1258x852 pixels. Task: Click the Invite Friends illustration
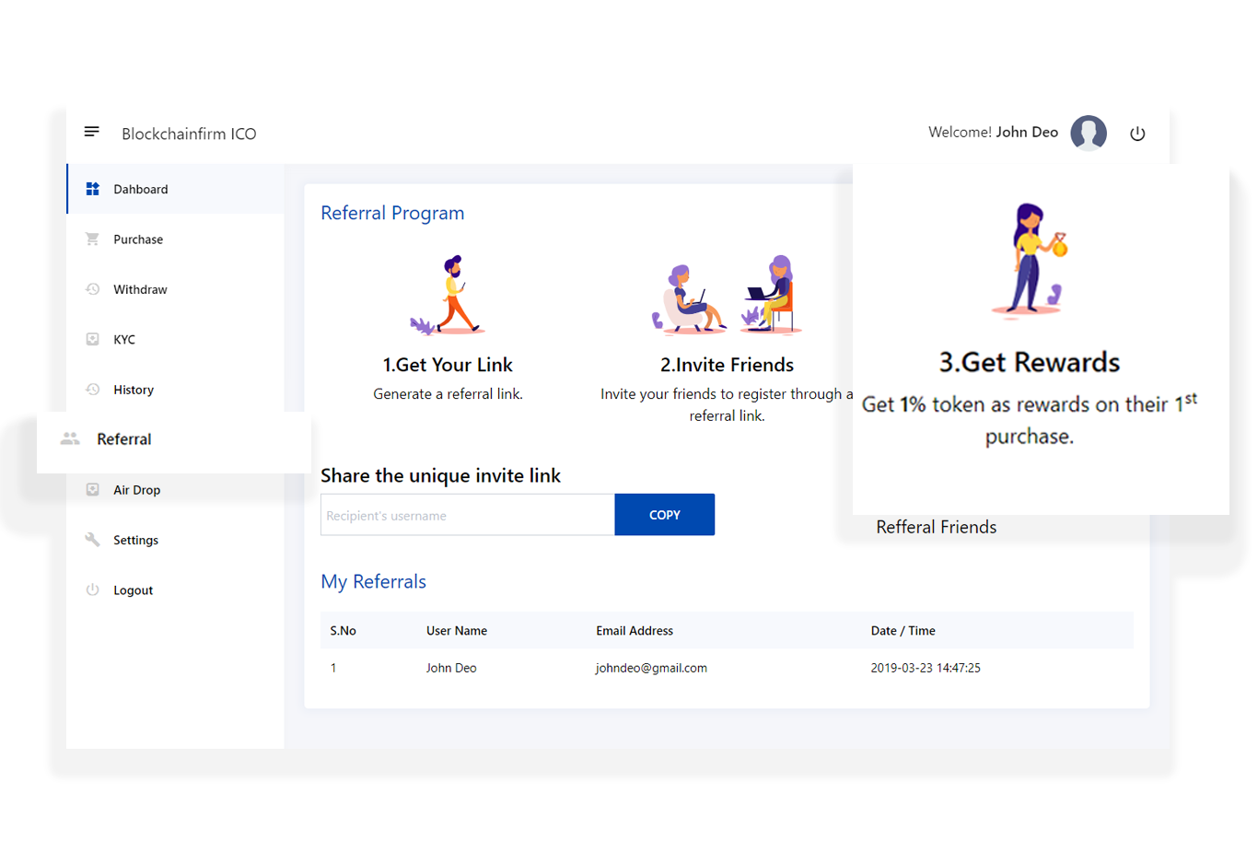click(x=727, y=295)
